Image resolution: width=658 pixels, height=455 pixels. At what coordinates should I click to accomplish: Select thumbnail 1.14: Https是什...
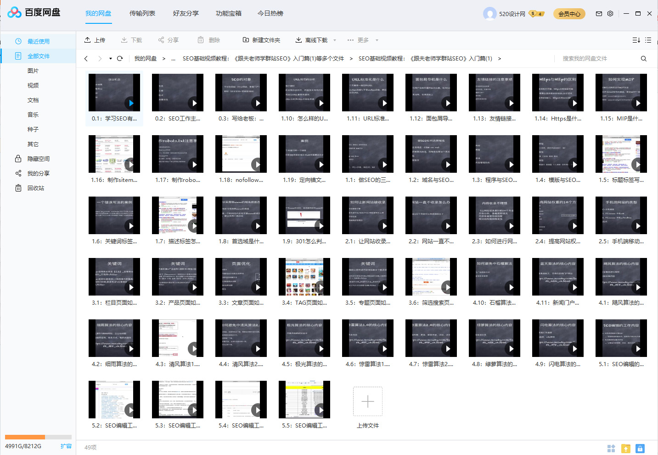(x=558, y=93)
